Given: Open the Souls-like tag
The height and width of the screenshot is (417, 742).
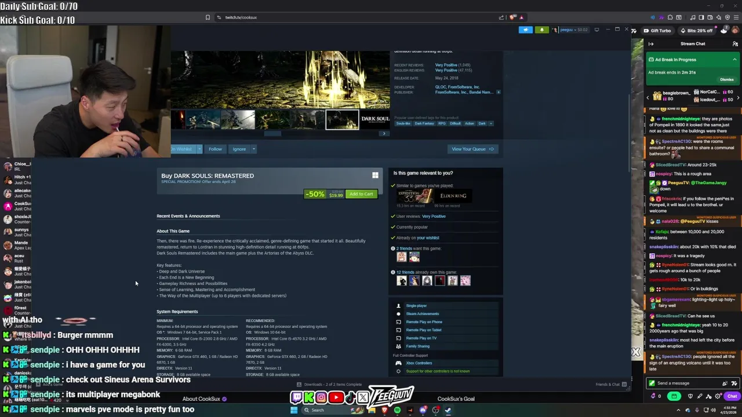Looking at the screenshot, I should click(403, 123).
